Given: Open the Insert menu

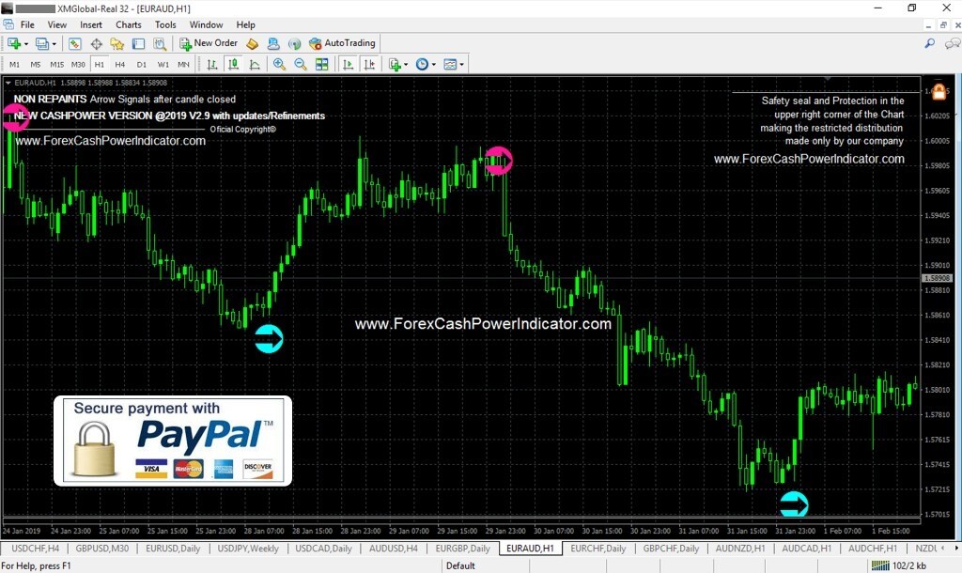Looking at the screenshot, I should 91,24.
